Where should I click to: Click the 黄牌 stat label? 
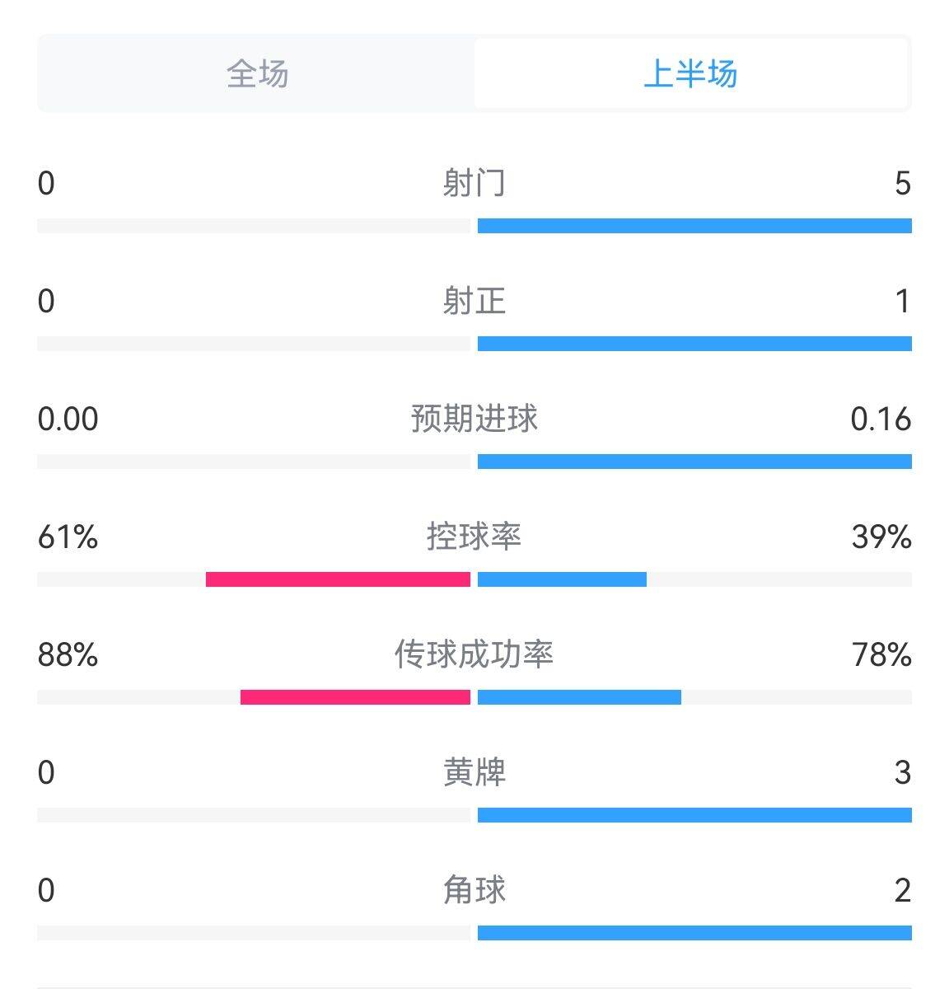coord(474,772)
